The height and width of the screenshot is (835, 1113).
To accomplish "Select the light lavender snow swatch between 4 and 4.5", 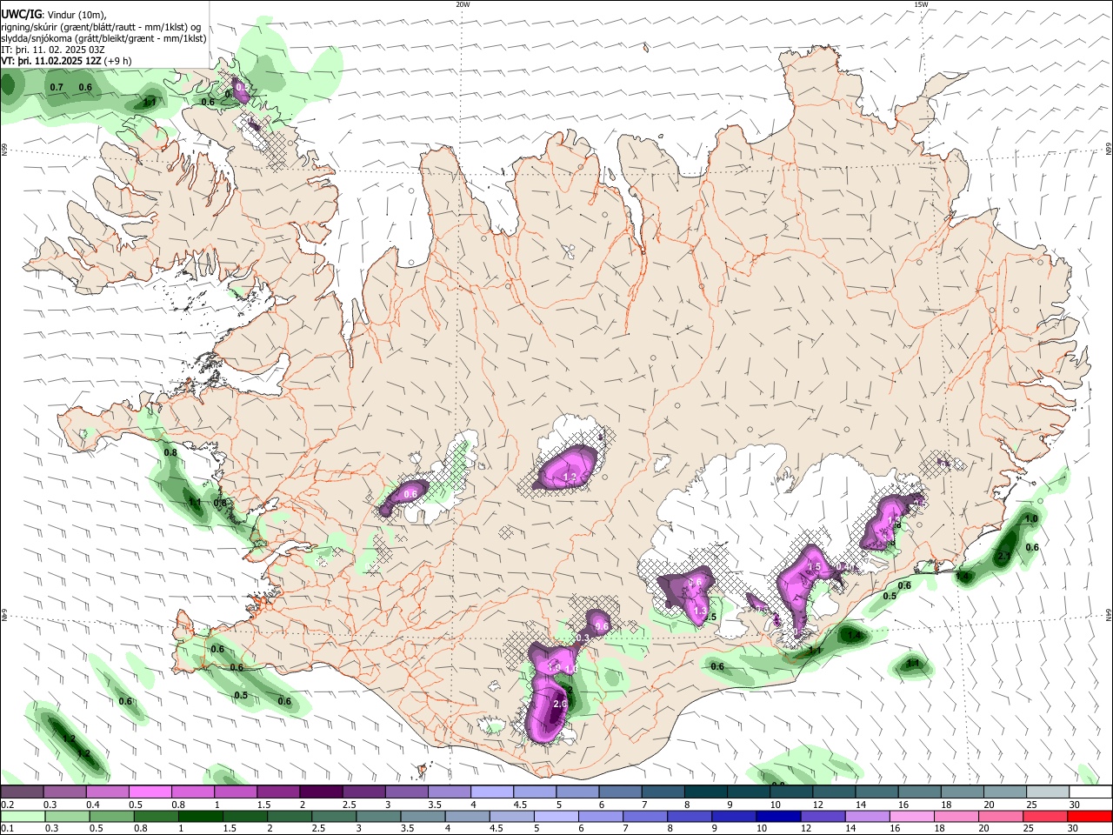I will pyautogui.click(x=492, y=792).
